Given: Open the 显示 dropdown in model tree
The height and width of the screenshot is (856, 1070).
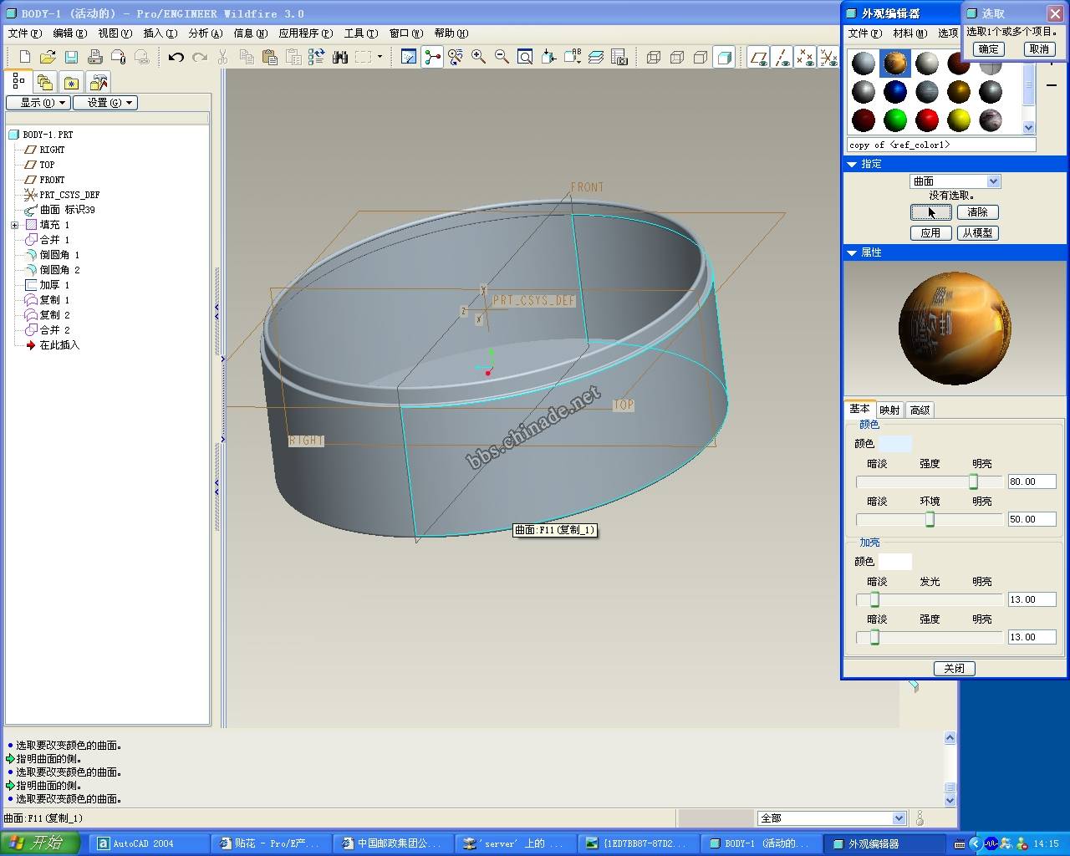Looking at the screenshot, I should (x=38, y=103).
